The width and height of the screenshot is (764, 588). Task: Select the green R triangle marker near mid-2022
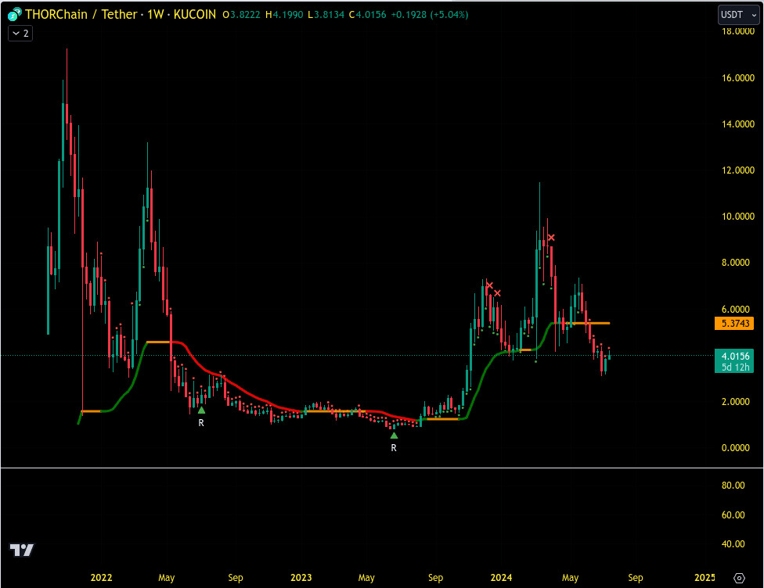[201, 411]
